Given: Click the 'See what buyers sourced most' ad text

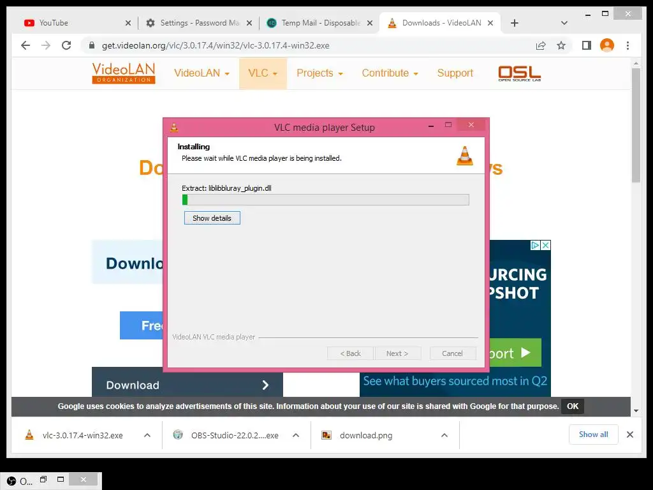Looking at the screenshot, I should pos(455,381).
